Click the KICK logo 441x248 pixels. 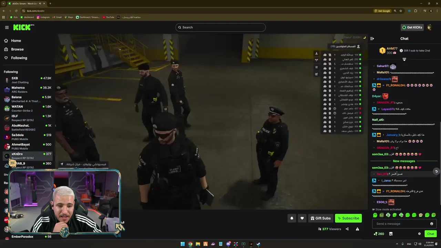click(x=24, y=27)
